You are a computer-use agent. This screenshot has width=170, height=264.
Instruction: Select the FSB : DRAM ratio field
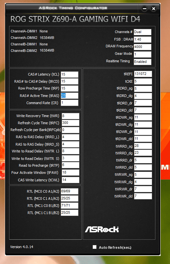pyautogui.click(x=142, y=39)
